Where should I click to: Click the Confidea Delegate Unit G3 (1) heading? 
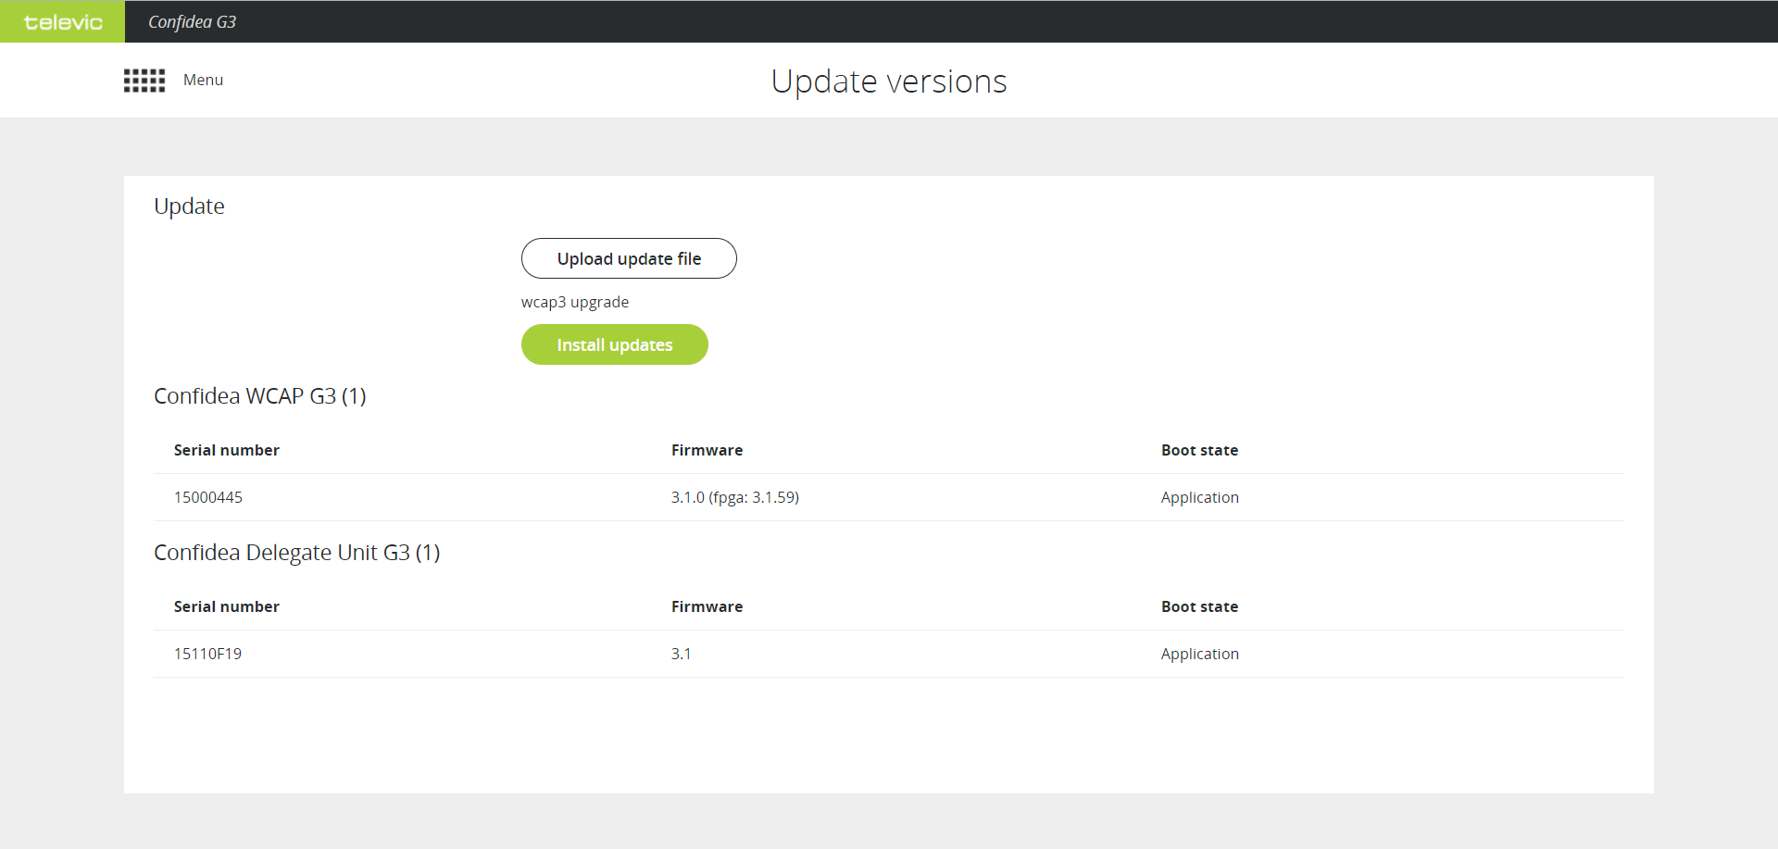pyautogui.click(x=296, y=553)
